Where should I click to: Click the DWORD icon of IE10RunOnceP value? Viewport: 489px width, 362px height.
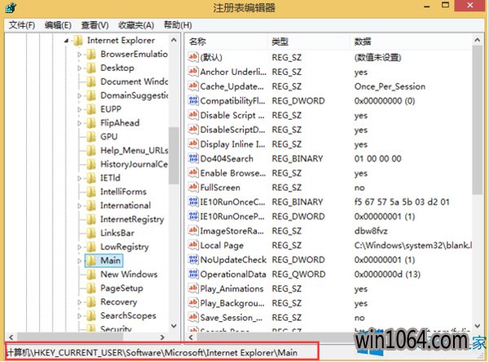193,216
